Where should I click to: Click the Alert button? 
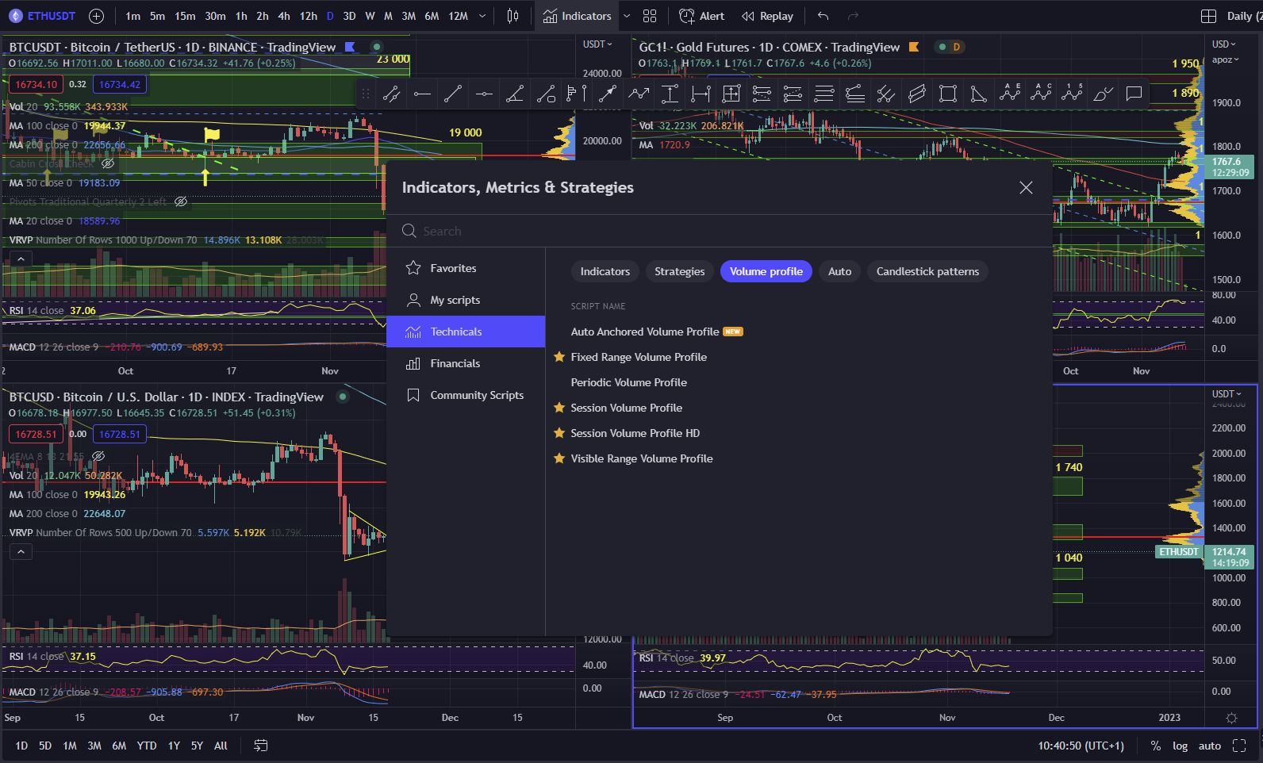pos(701,16)
